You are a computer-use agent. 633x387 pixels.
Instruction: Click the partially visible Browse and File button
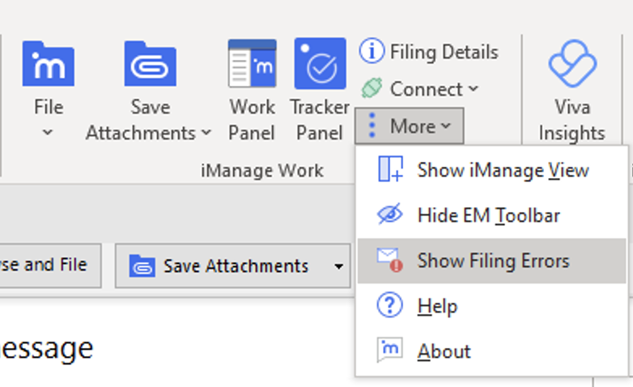(47, 265)
